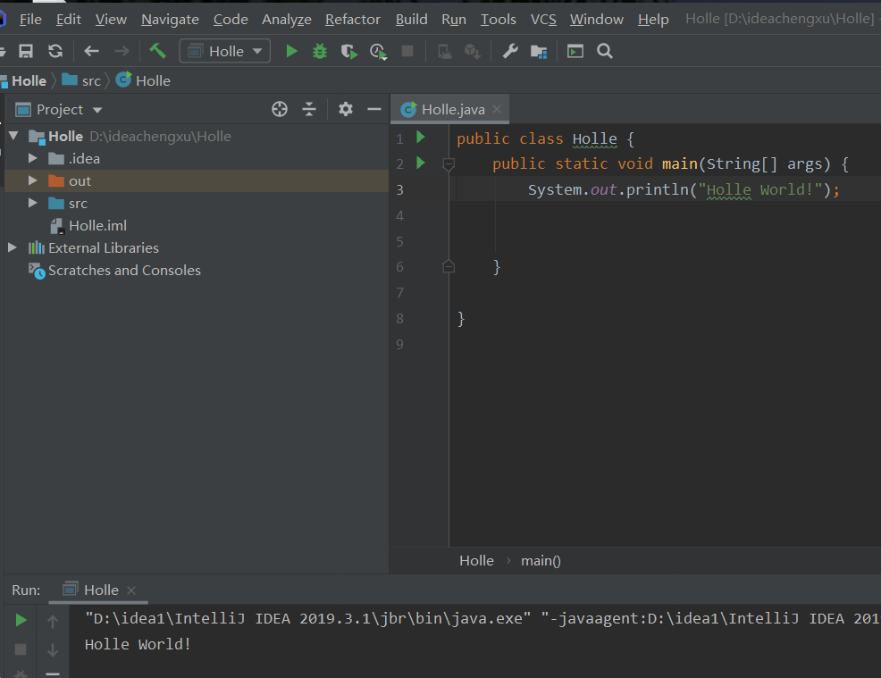Open the Project view dropdown arrow
The width and height of the screenshot is (881, 678).
97,110
